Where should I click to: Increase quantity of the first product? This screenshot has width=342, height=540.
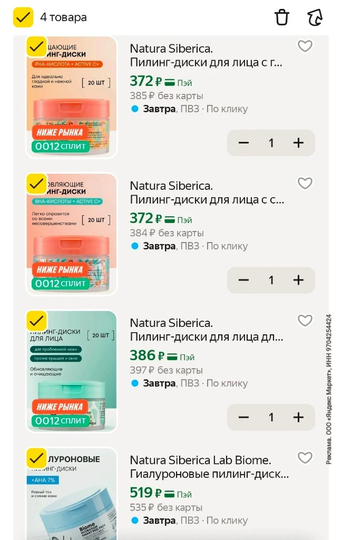coord(298,142)
